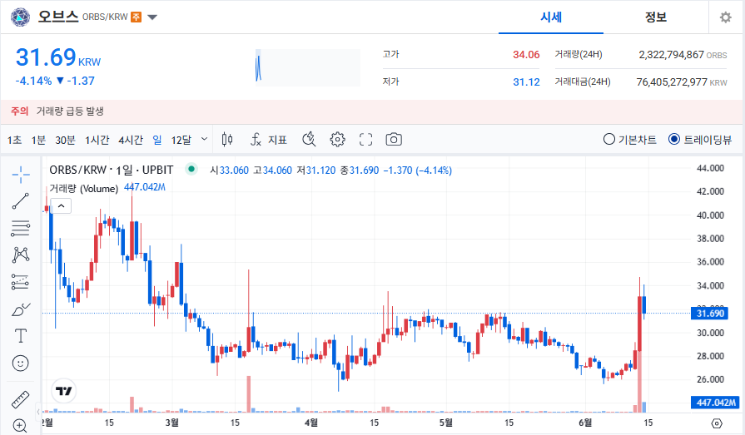Screen dimensions: 745x435
Task: Open page settings gear at top right
Action: point(725,17)
